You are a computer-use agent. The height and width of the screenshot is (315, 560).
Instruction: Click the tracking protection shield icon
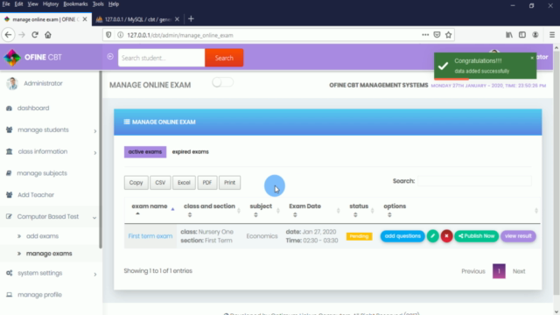coord(108,35)
